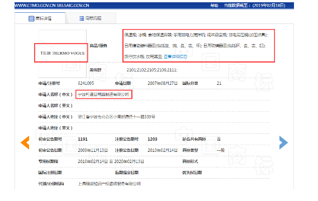Image resolution: width=318 pixels, height=201 pixels.
Task: Click the 专用权期限 field label
Action: tap(48, 161)
